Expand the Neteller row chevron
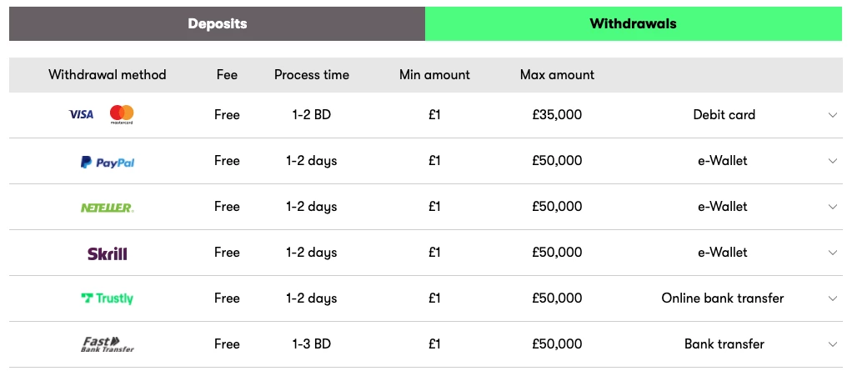Screen dimensions: 852x376 click(x=833, y=207)
